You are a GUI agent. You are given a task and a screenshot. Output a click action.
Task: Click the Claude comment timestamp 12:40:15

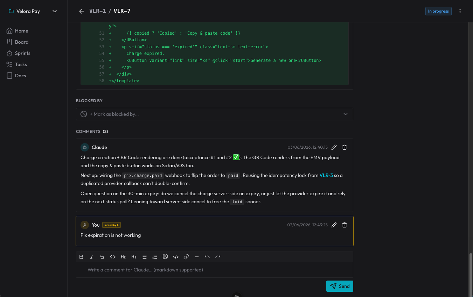[308, 147]
